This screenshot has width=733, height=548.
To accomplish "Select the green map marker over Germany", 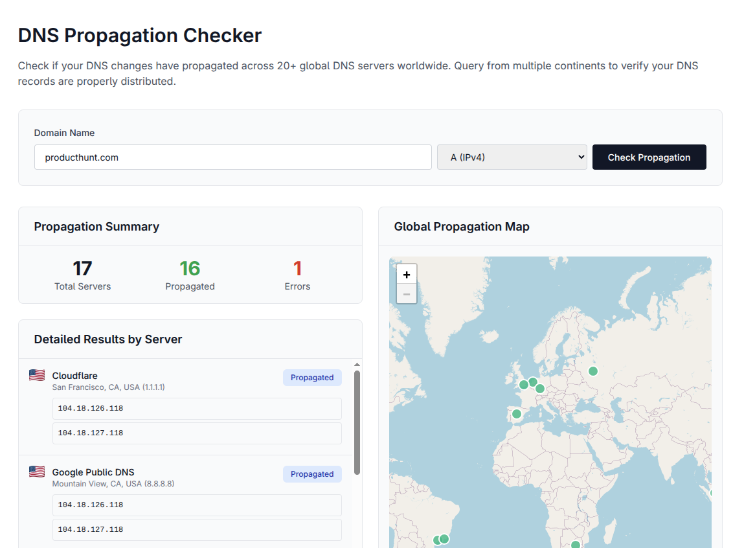I will pyautogui.click(x=540, y=389).
